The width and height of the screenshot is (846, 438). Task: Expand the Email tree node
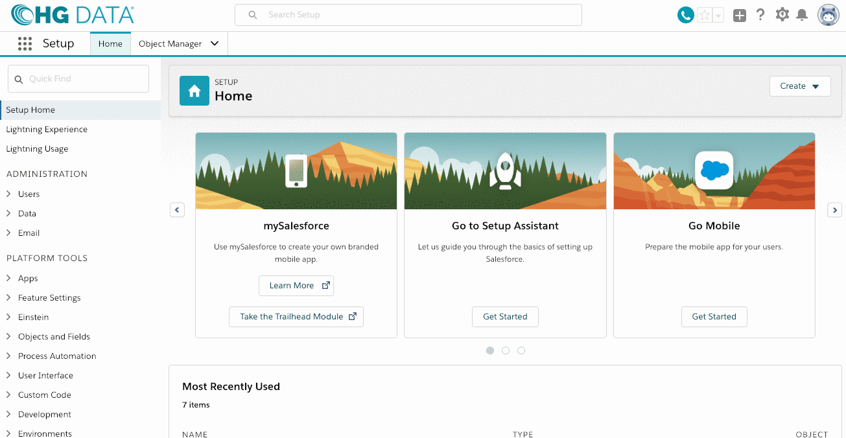[8, 233]
